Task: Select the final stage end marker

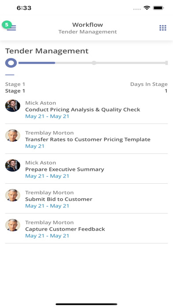Action: point(166,63)
